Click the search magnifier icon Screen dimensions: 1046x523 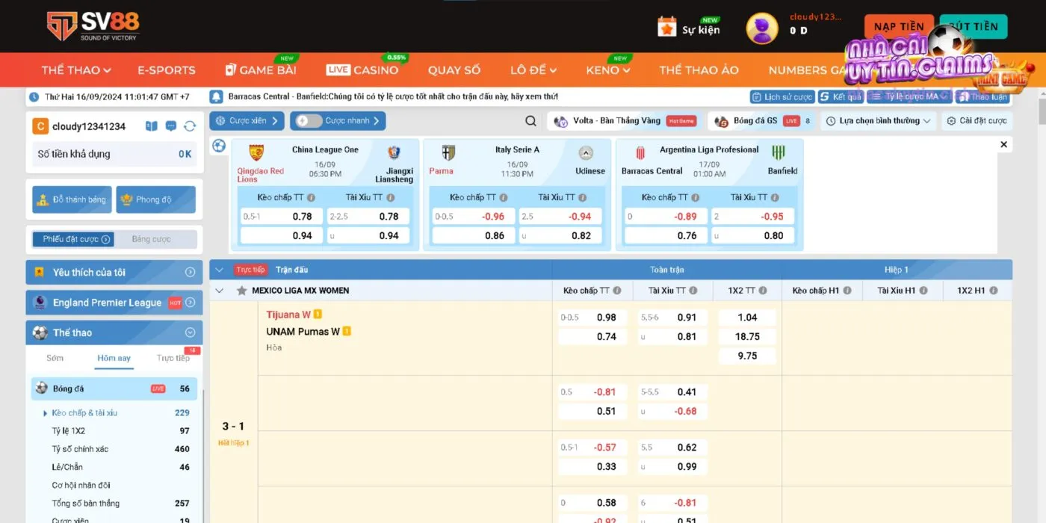click(x=530, y=121)
